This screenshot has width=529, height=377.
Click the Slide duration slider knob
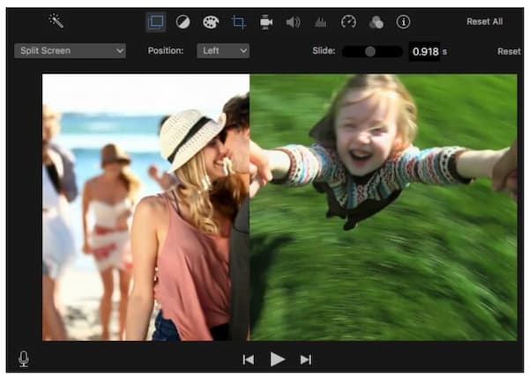pos(370,52)
